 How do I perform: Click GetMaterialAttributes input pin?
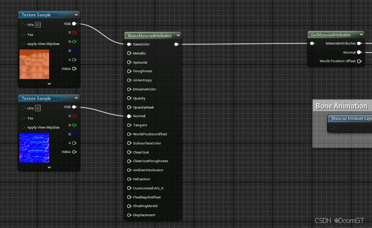click(x=312, y=44)
